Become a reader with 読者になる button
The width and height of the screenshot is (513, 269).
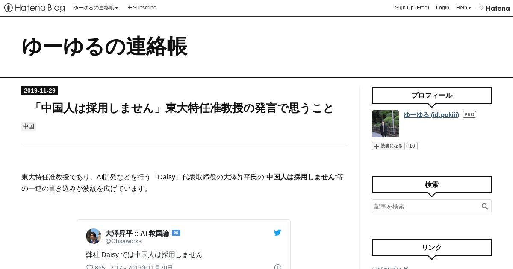click(x=388, y=146)
